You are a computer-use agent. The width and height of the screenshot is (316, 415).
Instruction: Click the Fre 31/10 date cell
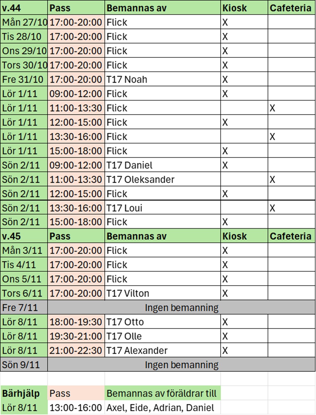pos(24,79)
